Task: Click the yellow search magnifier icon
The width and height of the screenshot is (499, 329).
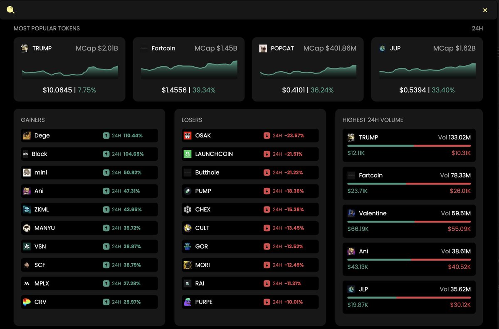Action: (11, 10)
